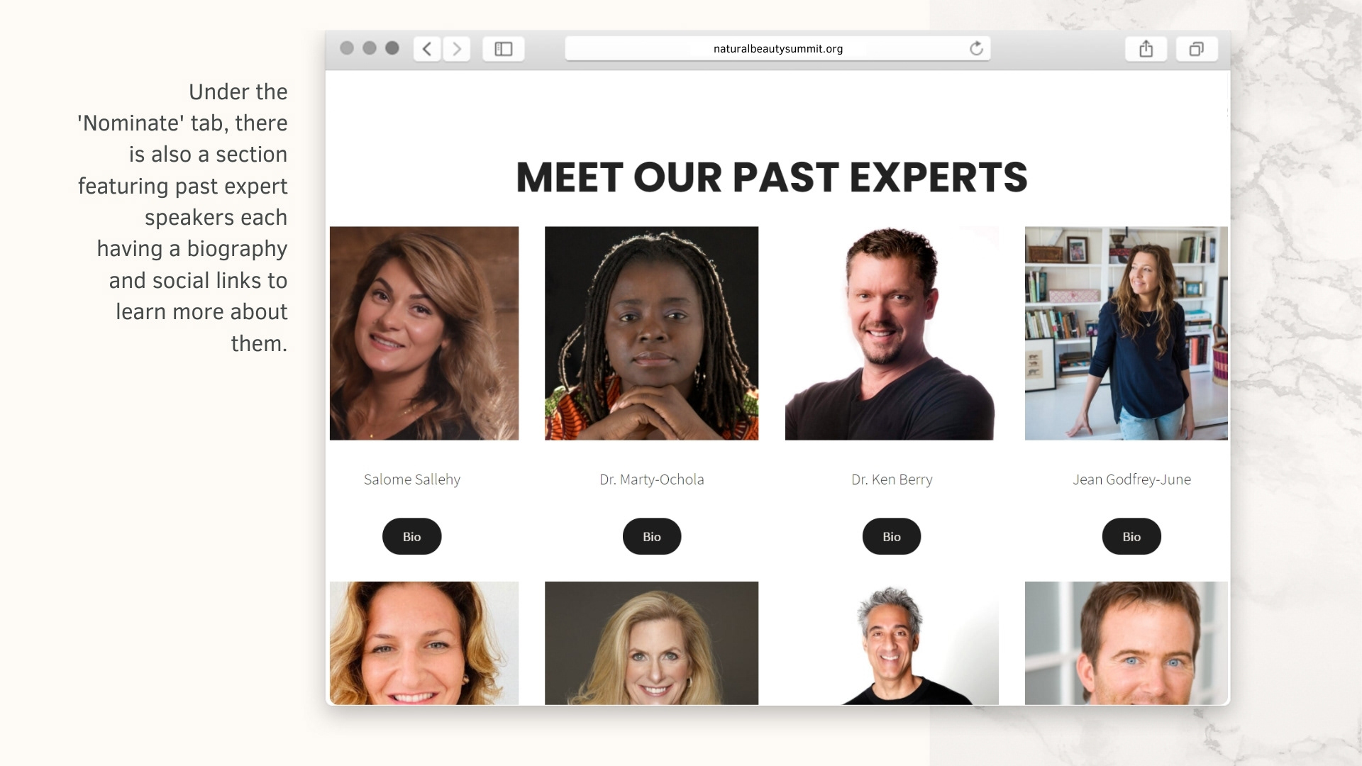Open the share icon in the toolbar
1362x766 pixels.
1146,49
